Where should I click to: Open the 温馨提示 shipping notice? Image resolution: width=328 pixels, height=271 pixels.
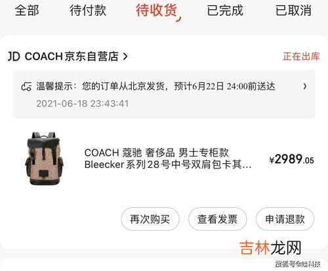[155, 86]
